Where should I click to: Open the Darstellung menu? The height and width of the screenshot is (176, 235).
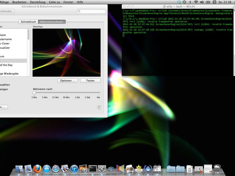point(37,2)
